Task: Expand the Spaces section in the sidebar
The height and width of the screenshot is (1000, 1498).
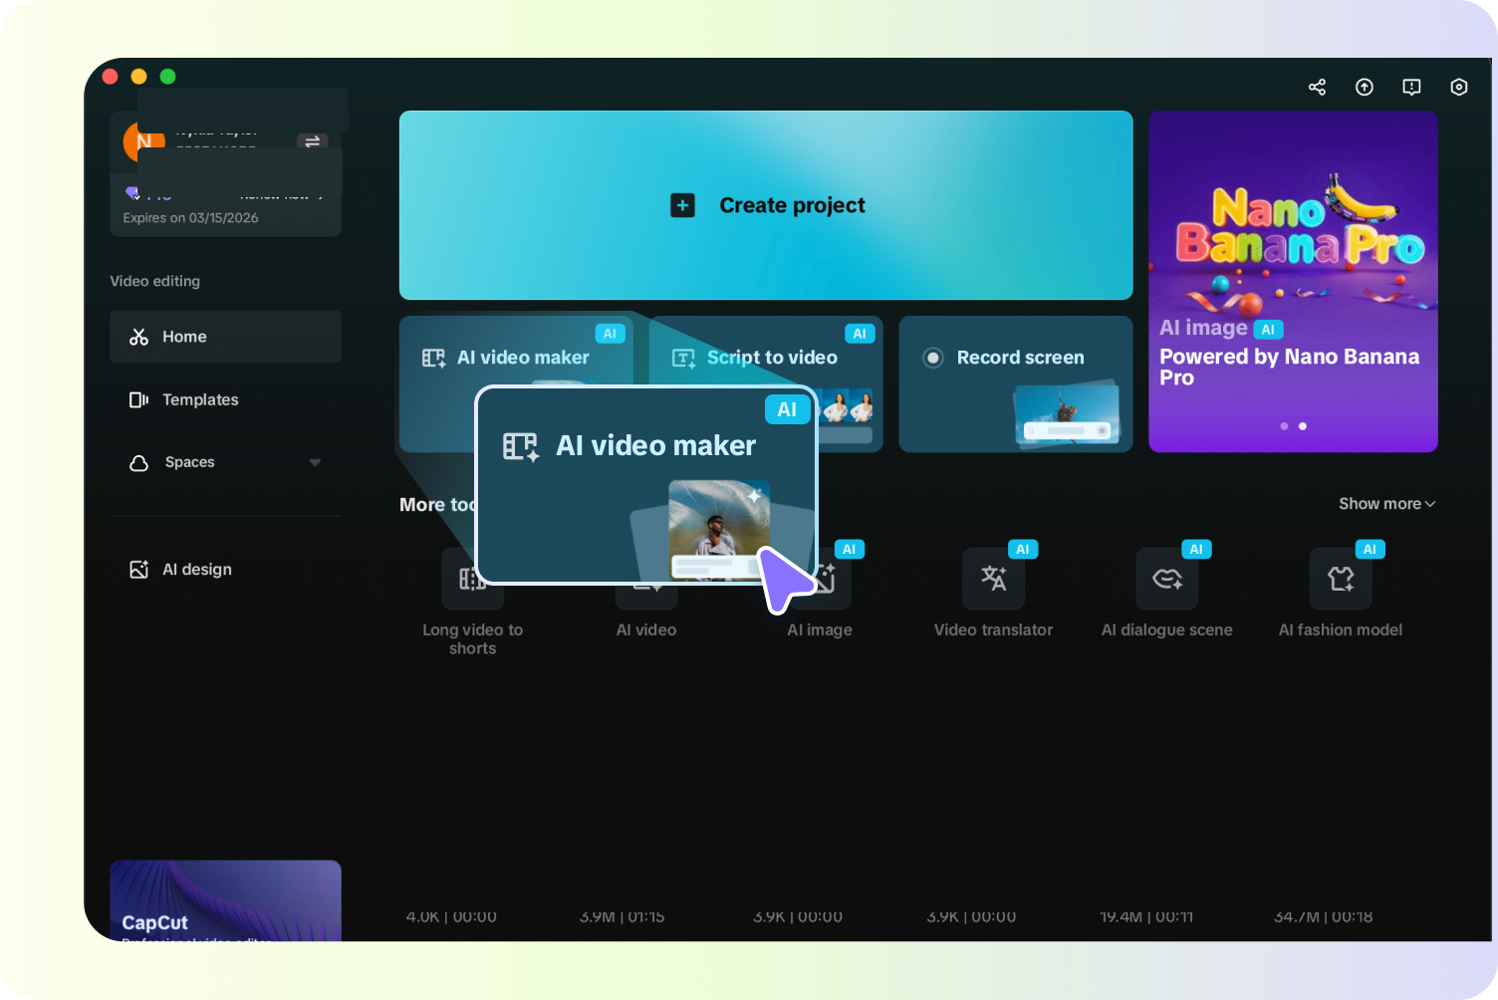Action: pos(315,462)
